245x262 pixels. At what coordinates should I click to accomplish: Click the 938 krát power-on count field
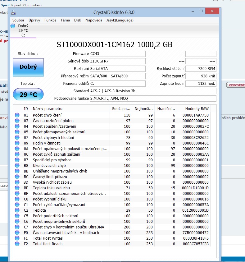tap(201, 76)
